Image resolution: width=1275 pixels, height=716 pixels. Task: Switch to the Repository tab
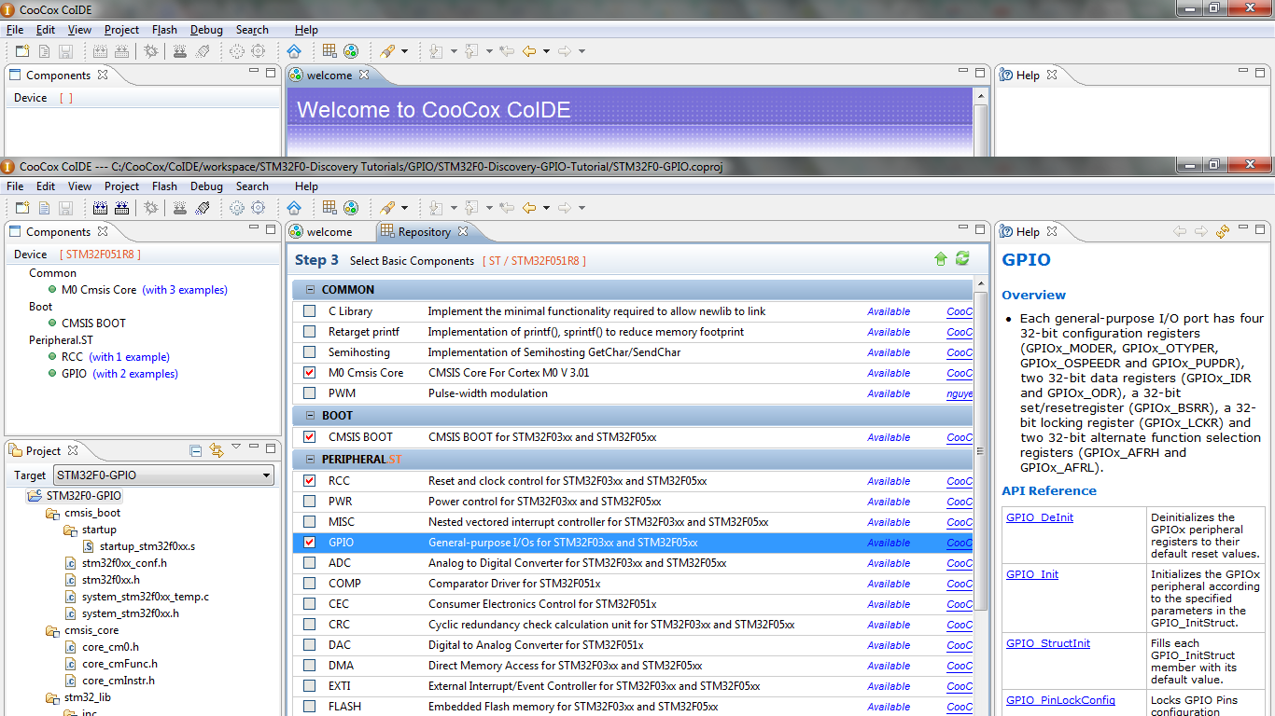point(424,232)
